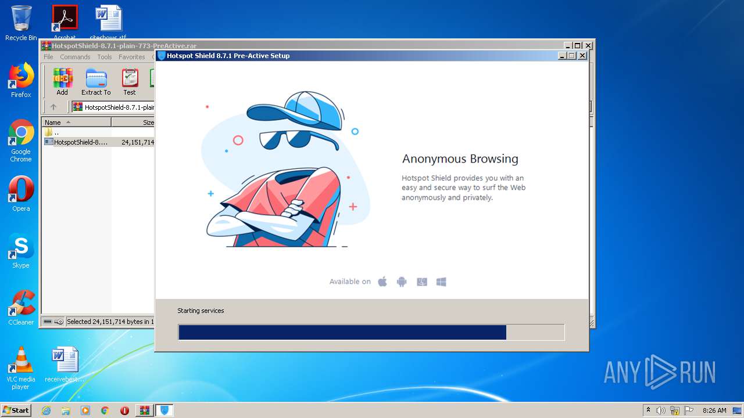The width and height of the screenshot is (744, 418).
Task: Click the Action Center flag icon
Action: [x=689, y=410]
